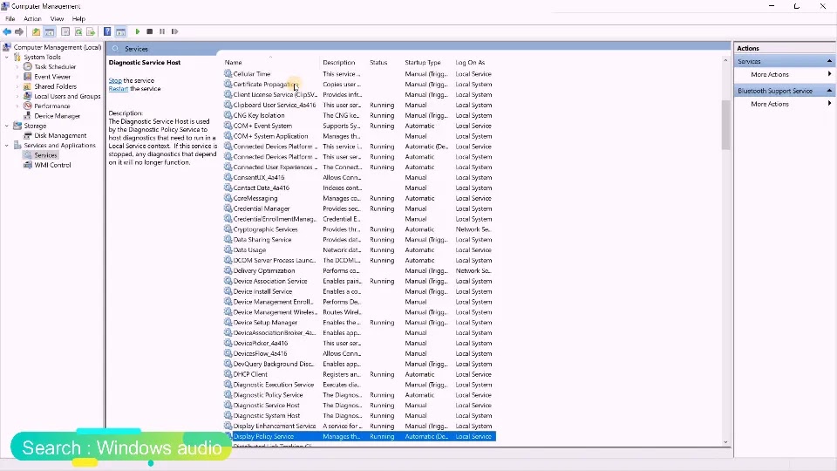Click the vertical scrollbar thumb in services list

tap(725, 126)
